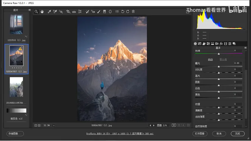251x141 pixels.
Task: Switch to the Tone Curve panel tab
Action: click(200, 43)
